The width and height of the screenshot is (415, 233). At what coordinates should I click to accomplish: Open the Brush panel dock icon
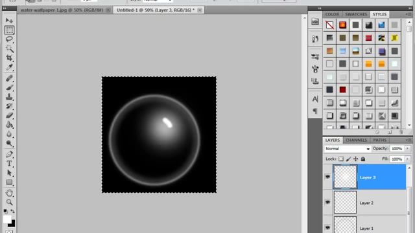pyautogui.click(x=315, y=69)
